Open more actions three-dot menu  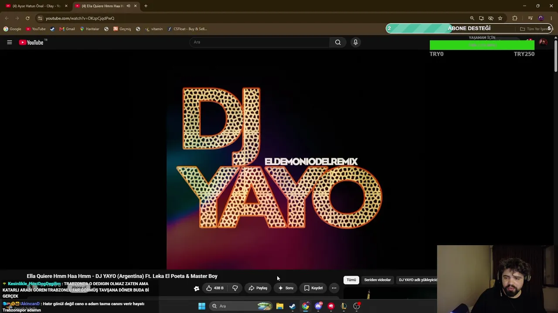334,288
